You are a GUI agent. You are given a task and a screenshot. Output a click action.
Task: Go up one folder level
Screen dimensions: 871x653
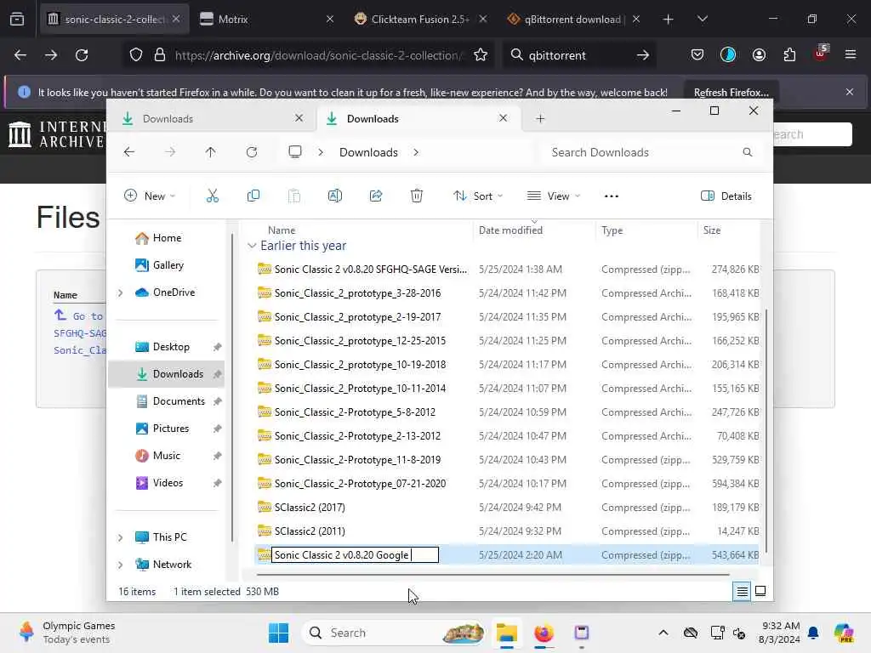[211, 152]
